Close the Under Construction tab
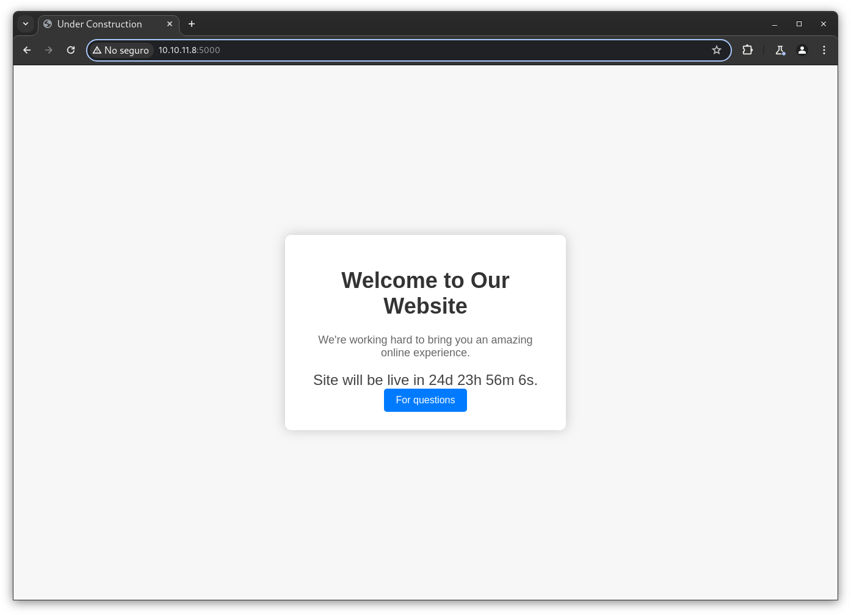 (170, 24)
